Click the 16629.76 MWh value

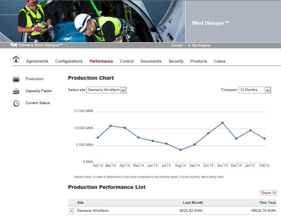tap(263, 211)
